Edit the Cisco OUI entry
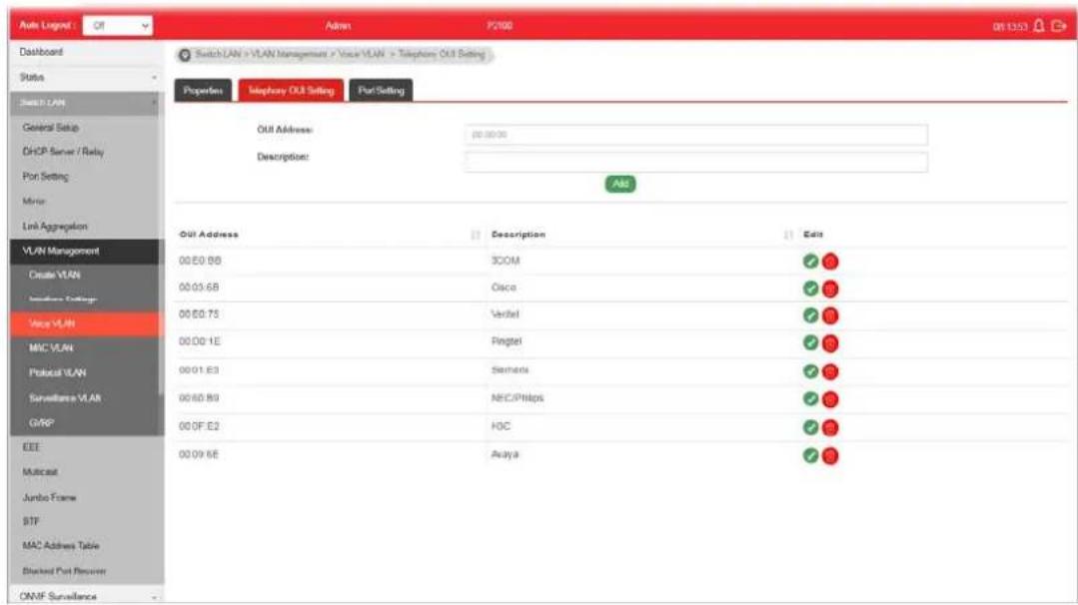The height and width of the screenshot is (605, 1078). point(810,289)
